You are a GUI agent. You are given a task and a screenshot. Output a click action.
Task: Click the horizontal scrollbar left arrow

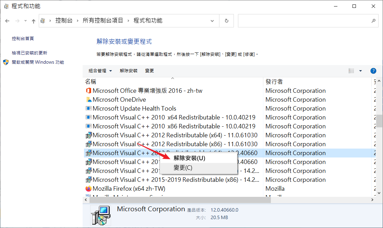86,200
